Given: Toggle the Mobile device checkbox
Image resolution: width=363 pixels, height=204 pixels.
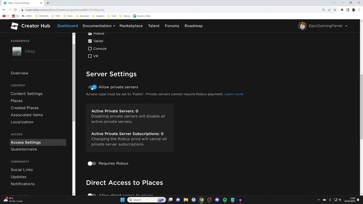Looking at the screenshot, I should click(x=90, y=33).
